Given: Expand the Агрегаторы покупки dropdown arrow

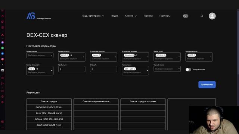Looking at the screenshot, I should [115, 57].
